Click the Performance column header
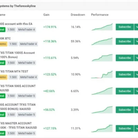Image resolution: width=138 pixels, height=138 pixels. tap(100, 15)
